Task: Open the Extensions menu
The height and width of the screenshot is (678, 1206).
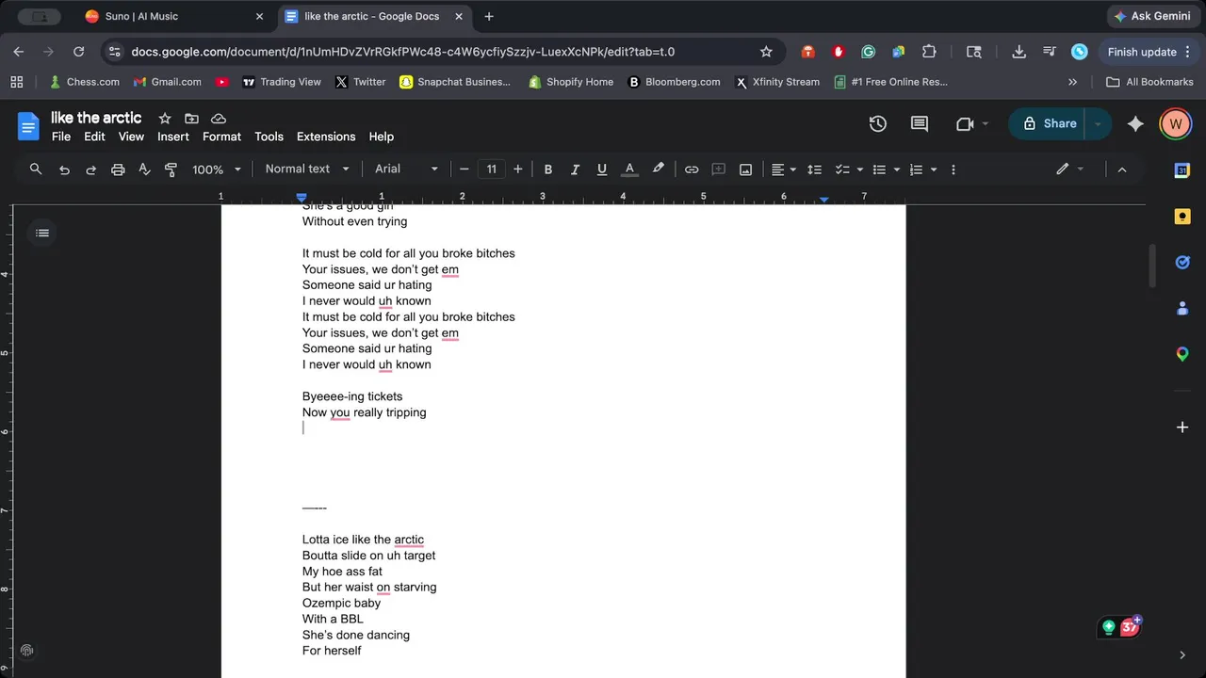Action: click(326, 137)
